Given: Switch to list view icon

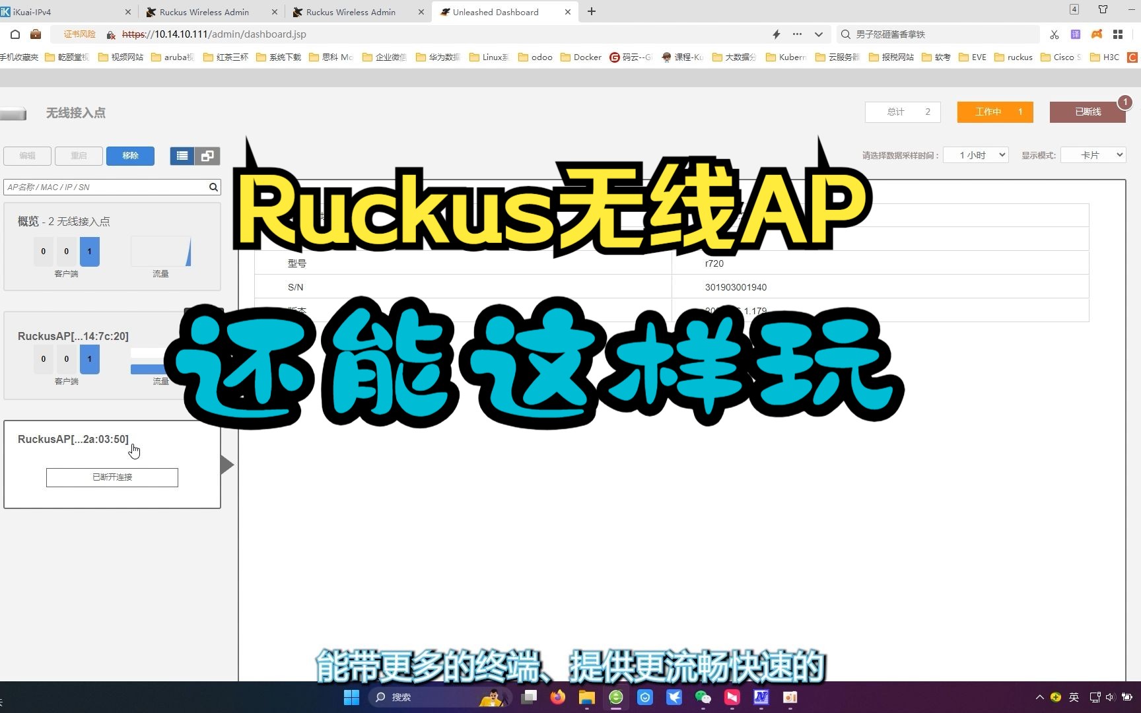Looking at the screenshot, I should pos(182,156).
